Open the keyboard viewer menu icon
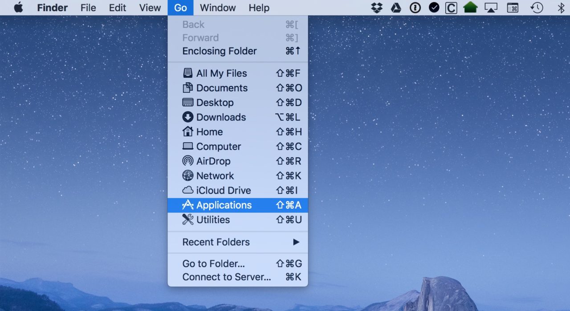Screen dimensions: 570x311 click(x=513, y=8)
